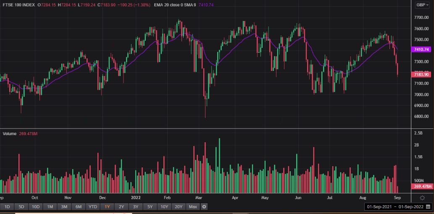Select the 5D time range
Screen dimensions: 434x214
click(x=21, y=207)
